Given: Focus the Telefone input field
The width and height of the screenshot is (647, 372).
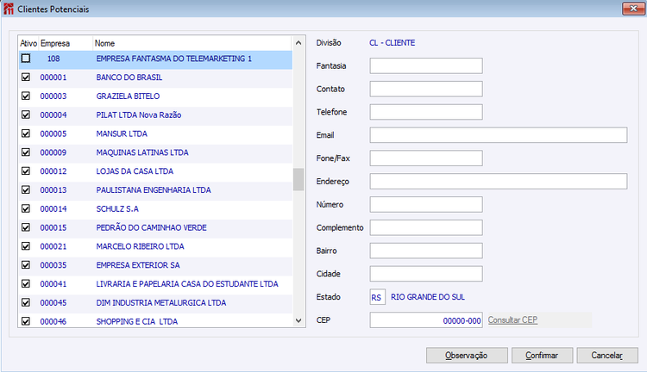Looking at the screenshot, I should (x=426, y=112).
